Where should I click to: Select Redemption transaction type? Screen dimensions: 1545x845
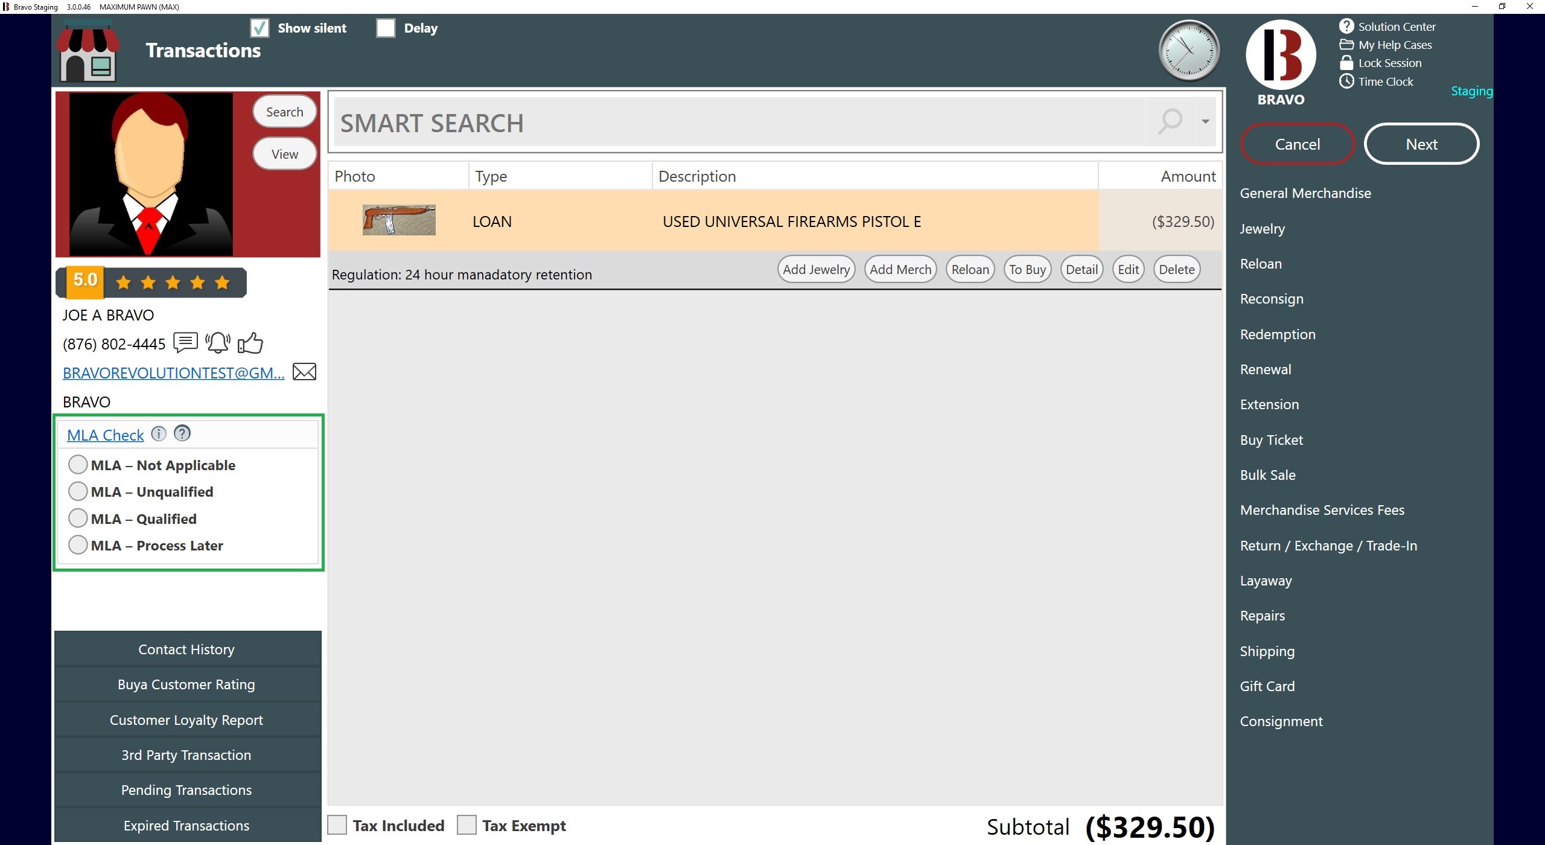tap(1278, 334)
